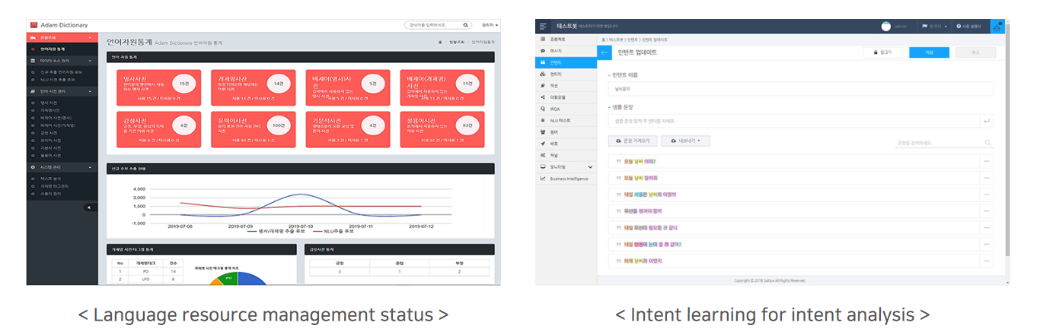Click the PD row in the tag statistics table

(146, 271)
